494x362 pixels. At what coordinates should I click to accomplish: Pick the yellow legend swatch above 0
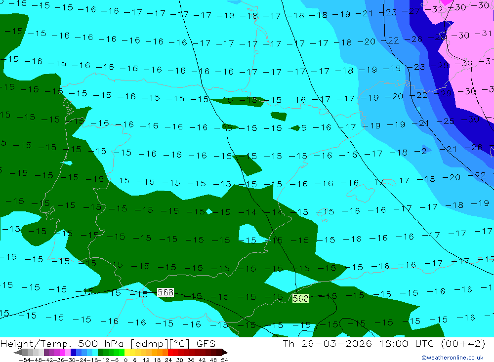point(127,352)
